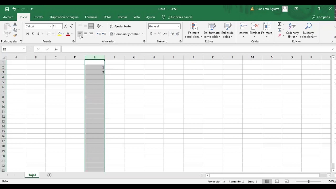The width and height of the screenshot is (336, 189).
Task: Decrease cell indent
Action: coord(99,34)
